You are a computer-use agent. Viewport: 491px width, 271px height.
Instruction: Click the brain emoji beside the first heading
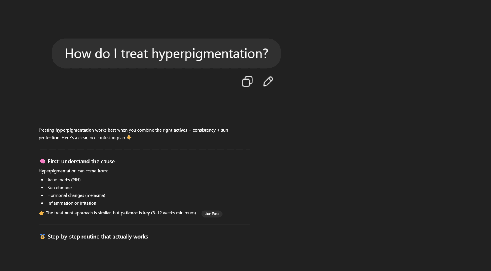42,161
